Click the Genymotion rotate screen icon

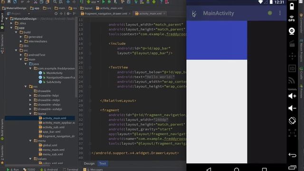point(292,121)
